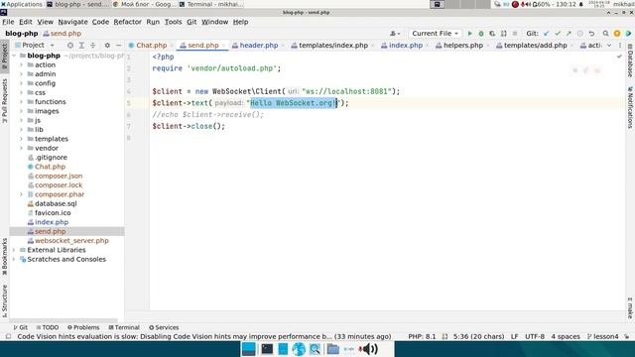This screenshot has height=357, width=635.
Task: Select websocket_server.php in project tree
Action: (x=71, y=241)
